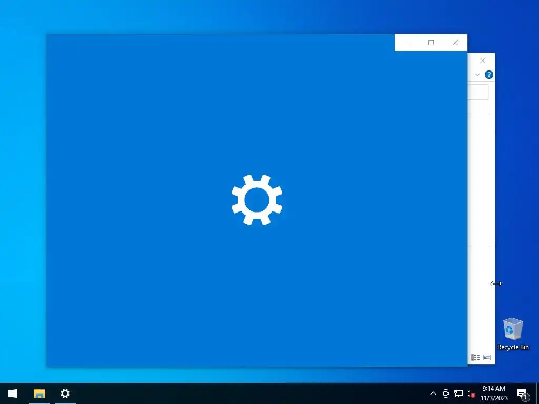The width and height of the screenshot is (539, 404).
Task: Open the muted volume tray icon
Action: 471,393
